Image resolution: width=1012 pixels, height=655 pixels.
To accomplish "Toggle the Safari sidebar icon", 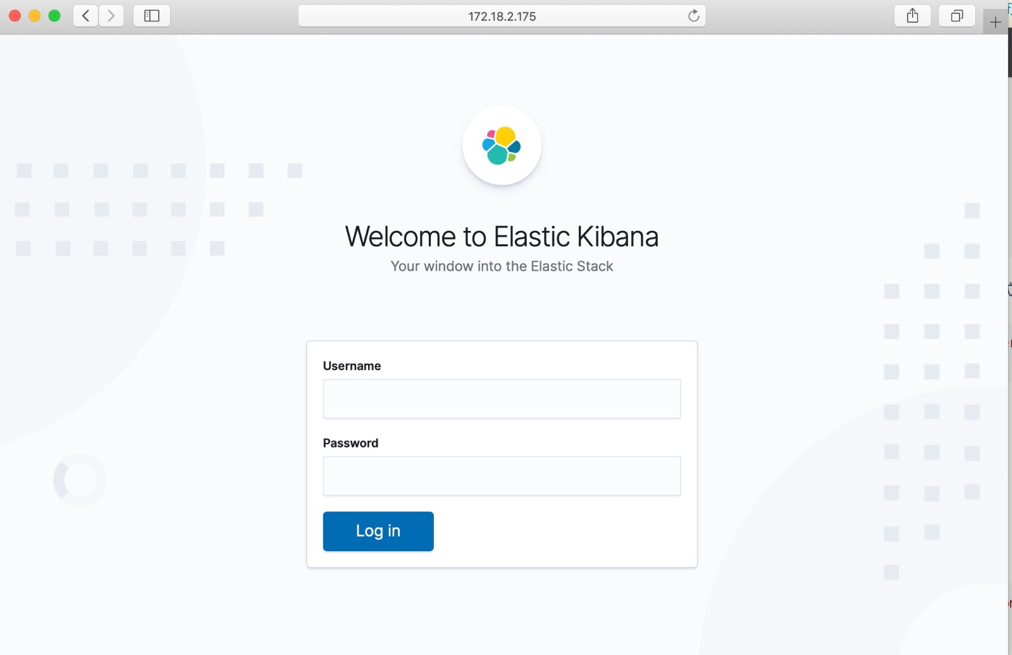I will coord(152,16).
